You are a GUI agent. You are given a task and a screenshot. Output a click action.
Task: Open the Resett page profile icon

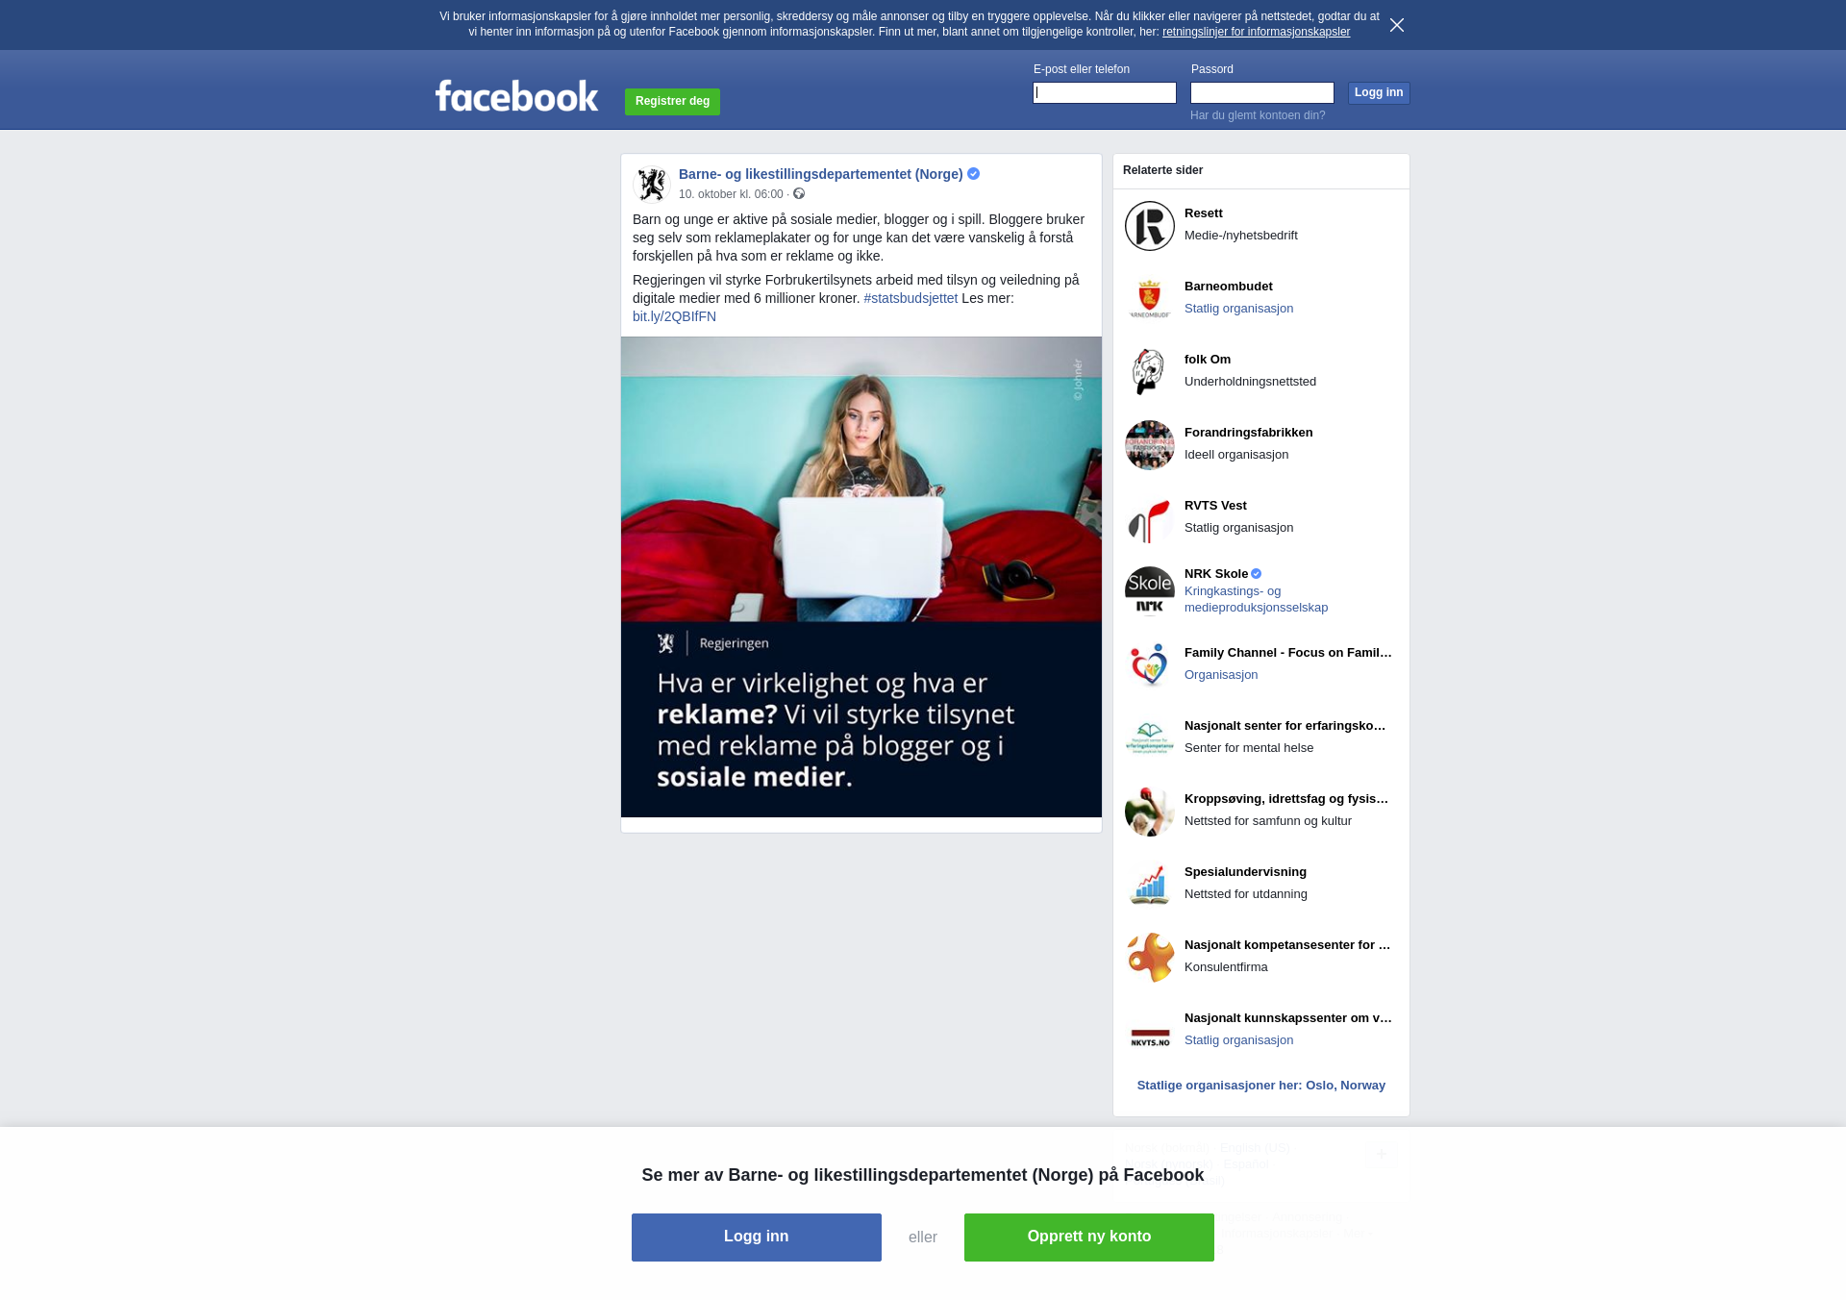coord(1149,226)
